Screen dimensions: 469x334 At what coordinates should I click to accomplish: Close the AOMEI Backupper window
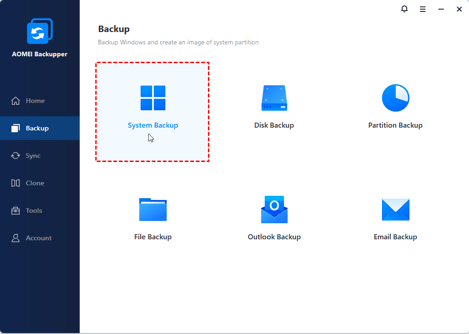(x=459, y=9)
